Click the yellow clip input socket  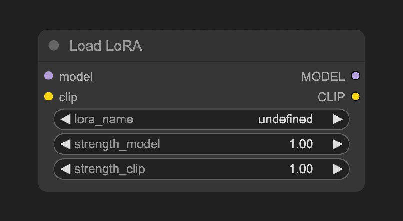pyautogui.click(x=49, y=96)
